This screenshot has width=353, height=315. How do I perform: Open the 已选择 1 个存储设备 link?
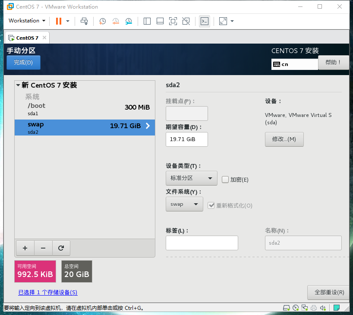(47, 292)
